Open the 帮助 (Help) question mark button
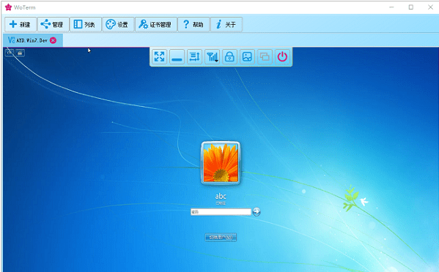This screenshot has height=272, width=439. tap(193, 25)
